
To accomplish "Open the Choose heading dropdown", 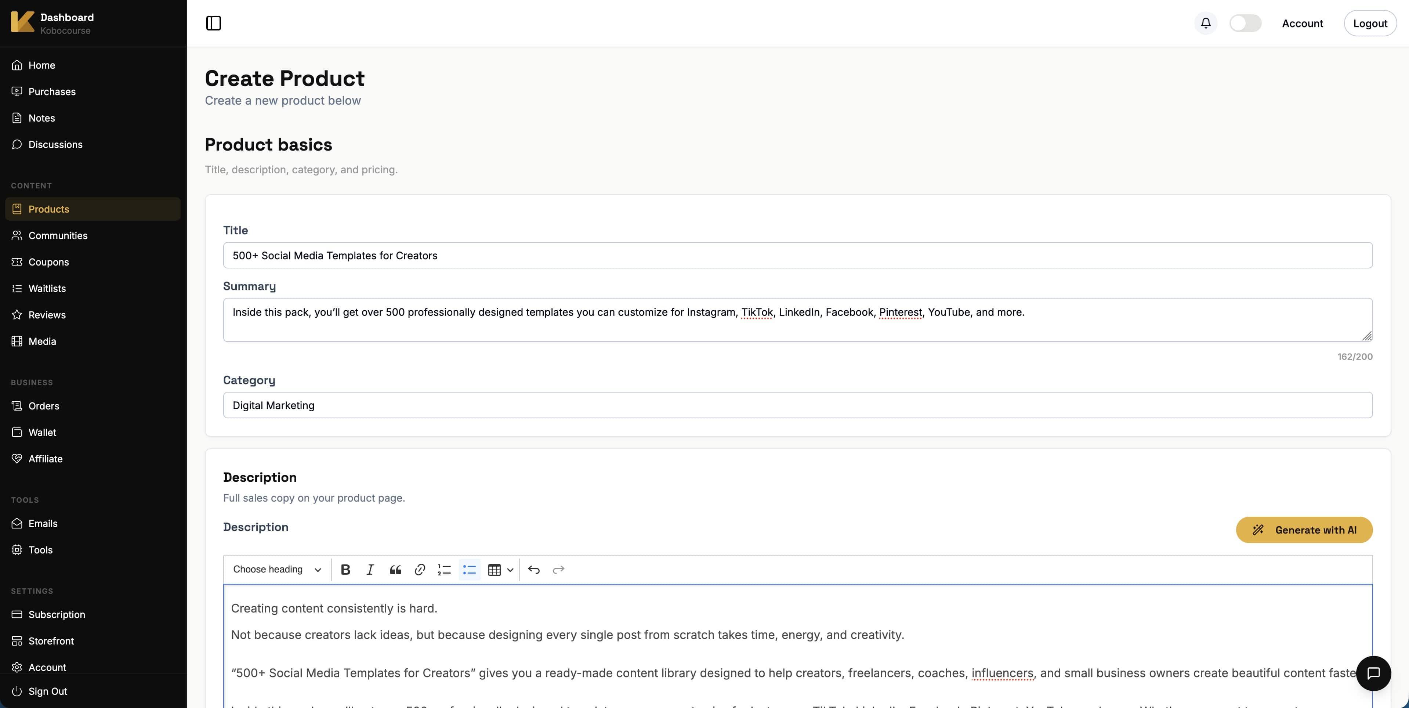I will tap(277, 570).
